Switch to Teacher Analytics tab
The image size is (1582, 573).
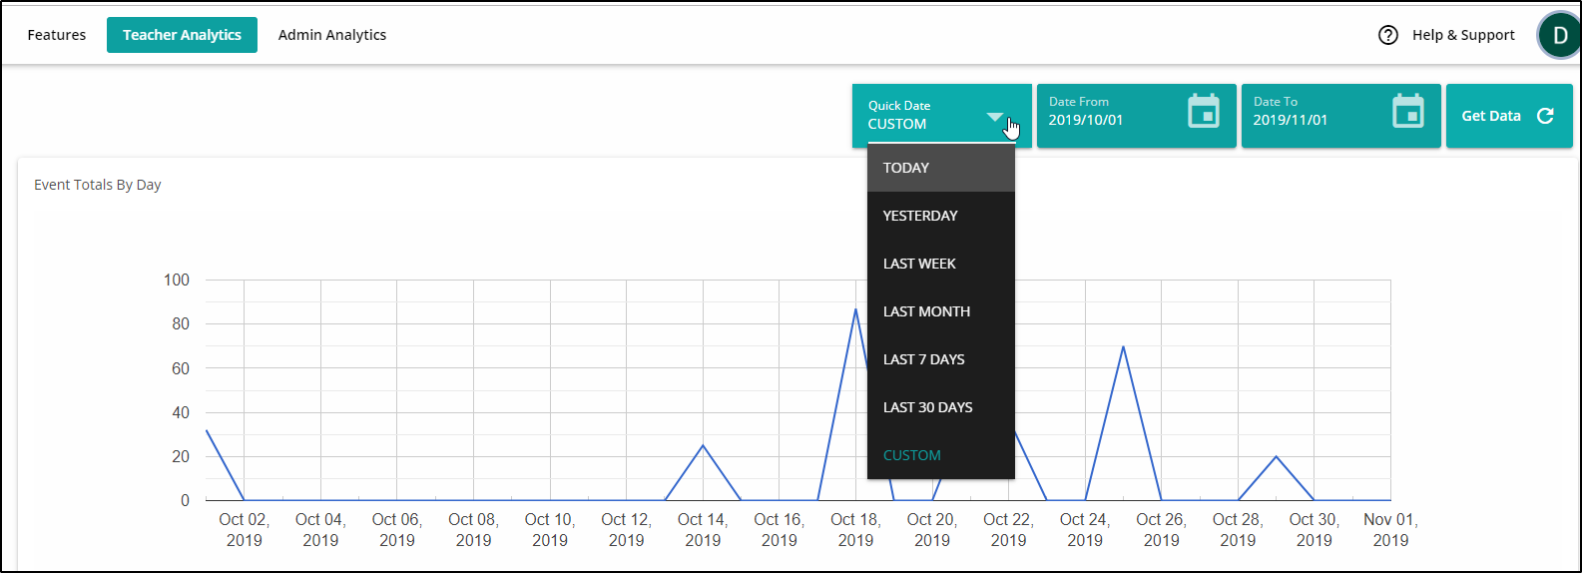coord(182,35)
